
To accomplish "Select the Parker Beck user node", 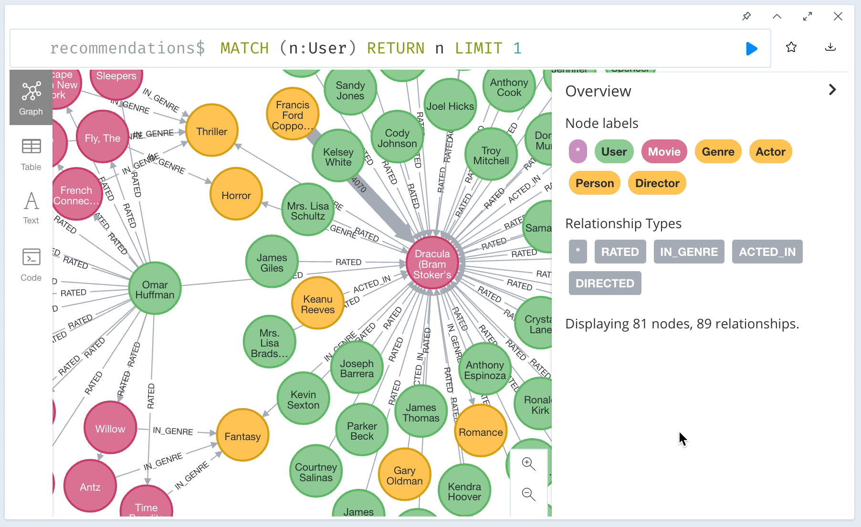I will click(x=362, y=430).
